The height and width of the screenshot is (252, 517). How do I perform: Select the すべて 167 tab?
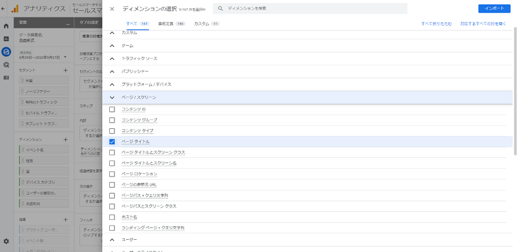click(x=138, y=24)
